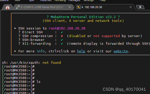Close the 192.168.20.38 tab
The image size is (150, 94).
tap(130, 7)
